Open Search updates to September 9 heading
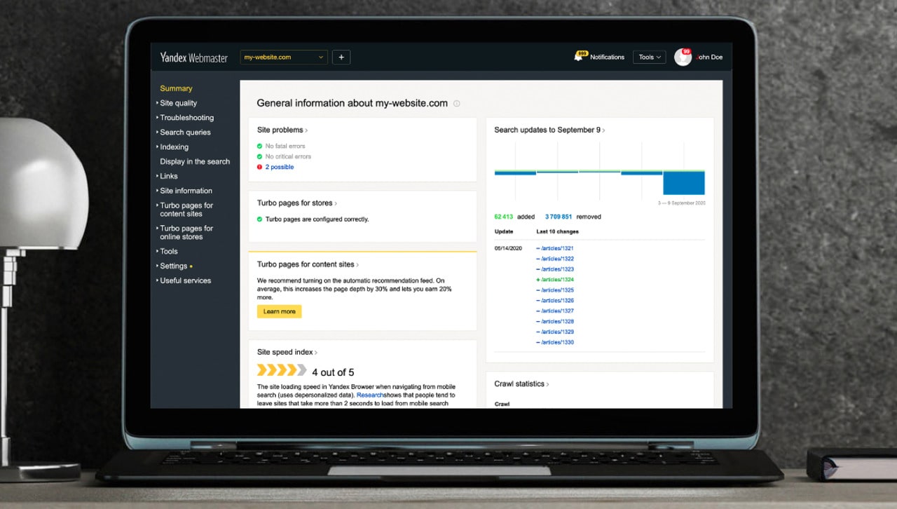This screenshot has height=509, width=897. pyautogui.click(x=549, y=130)
